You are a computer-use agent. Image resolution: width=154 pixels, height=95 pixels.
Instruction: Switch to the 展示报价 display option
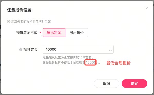(76, 33)
